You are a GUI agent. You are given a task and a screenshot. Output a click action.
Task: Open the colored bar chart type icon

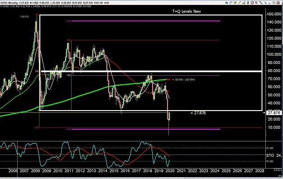point(244,3)
